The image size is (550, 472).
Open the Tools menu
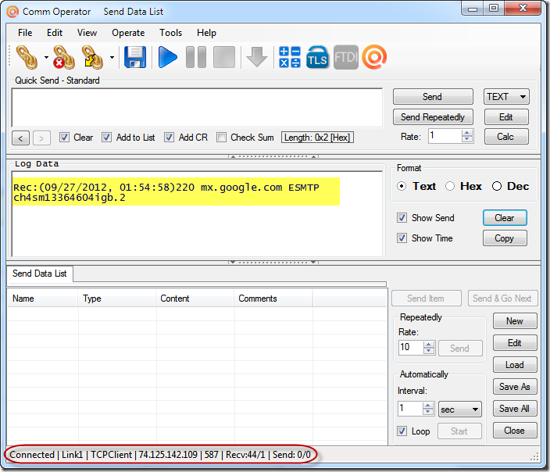pos(171,33)
